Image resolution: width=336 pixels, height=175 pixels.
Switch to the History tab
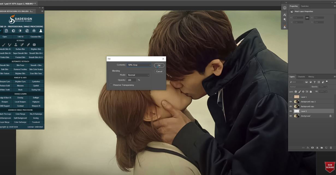point(311,77)
